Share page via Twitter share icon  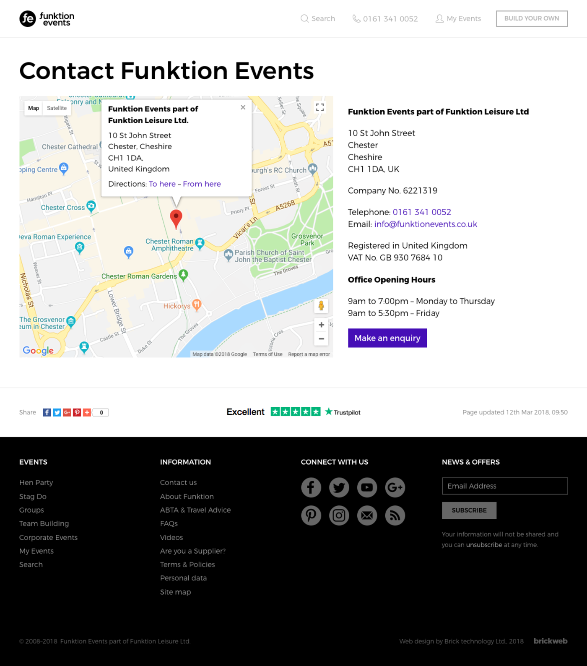tap(57, 413)
